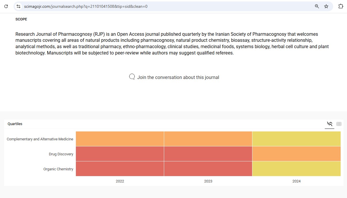This screenshot has width=347, height=198.
Task: Click Complementary and Alternative Medicine 2024 yellow cell
Action: (x=296, y=139)
